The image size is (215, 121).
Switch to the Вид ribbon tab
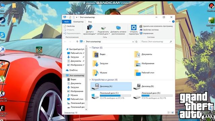tap(90, 22)
